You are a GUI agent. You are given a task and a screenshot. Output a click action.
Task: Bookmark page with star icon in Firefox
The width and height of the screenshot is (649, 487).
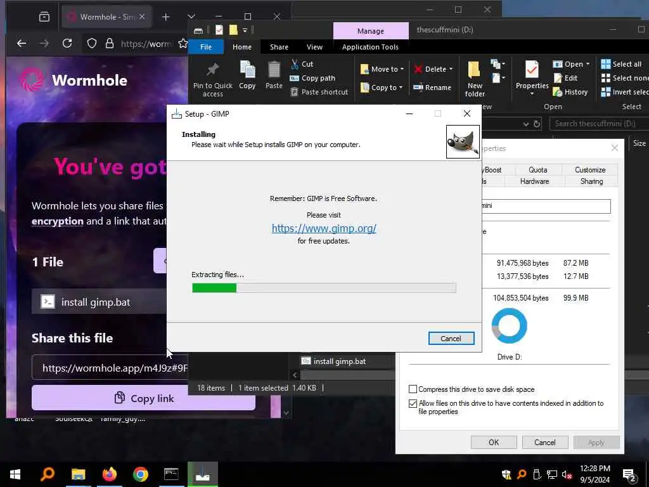[183, 44]
